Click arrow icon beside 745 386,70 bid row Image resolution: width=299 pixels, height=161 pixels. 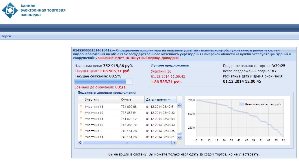coord(81,125)
